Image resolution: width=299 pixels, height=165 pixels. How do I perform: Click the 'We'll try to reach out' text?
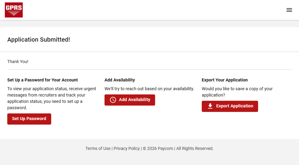tap(149, 89)
